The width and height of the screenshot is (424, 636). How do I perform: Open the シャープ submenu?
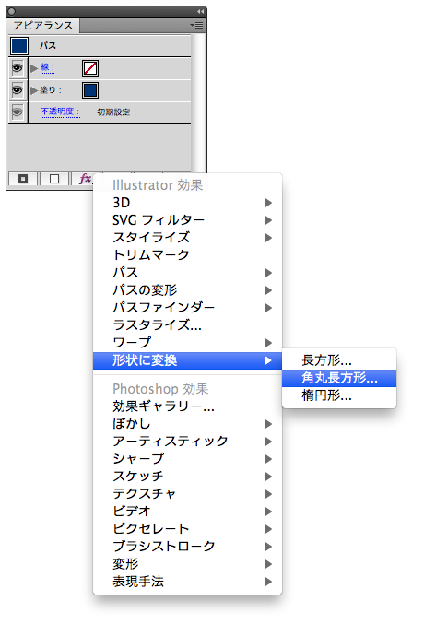pos(187,459)
